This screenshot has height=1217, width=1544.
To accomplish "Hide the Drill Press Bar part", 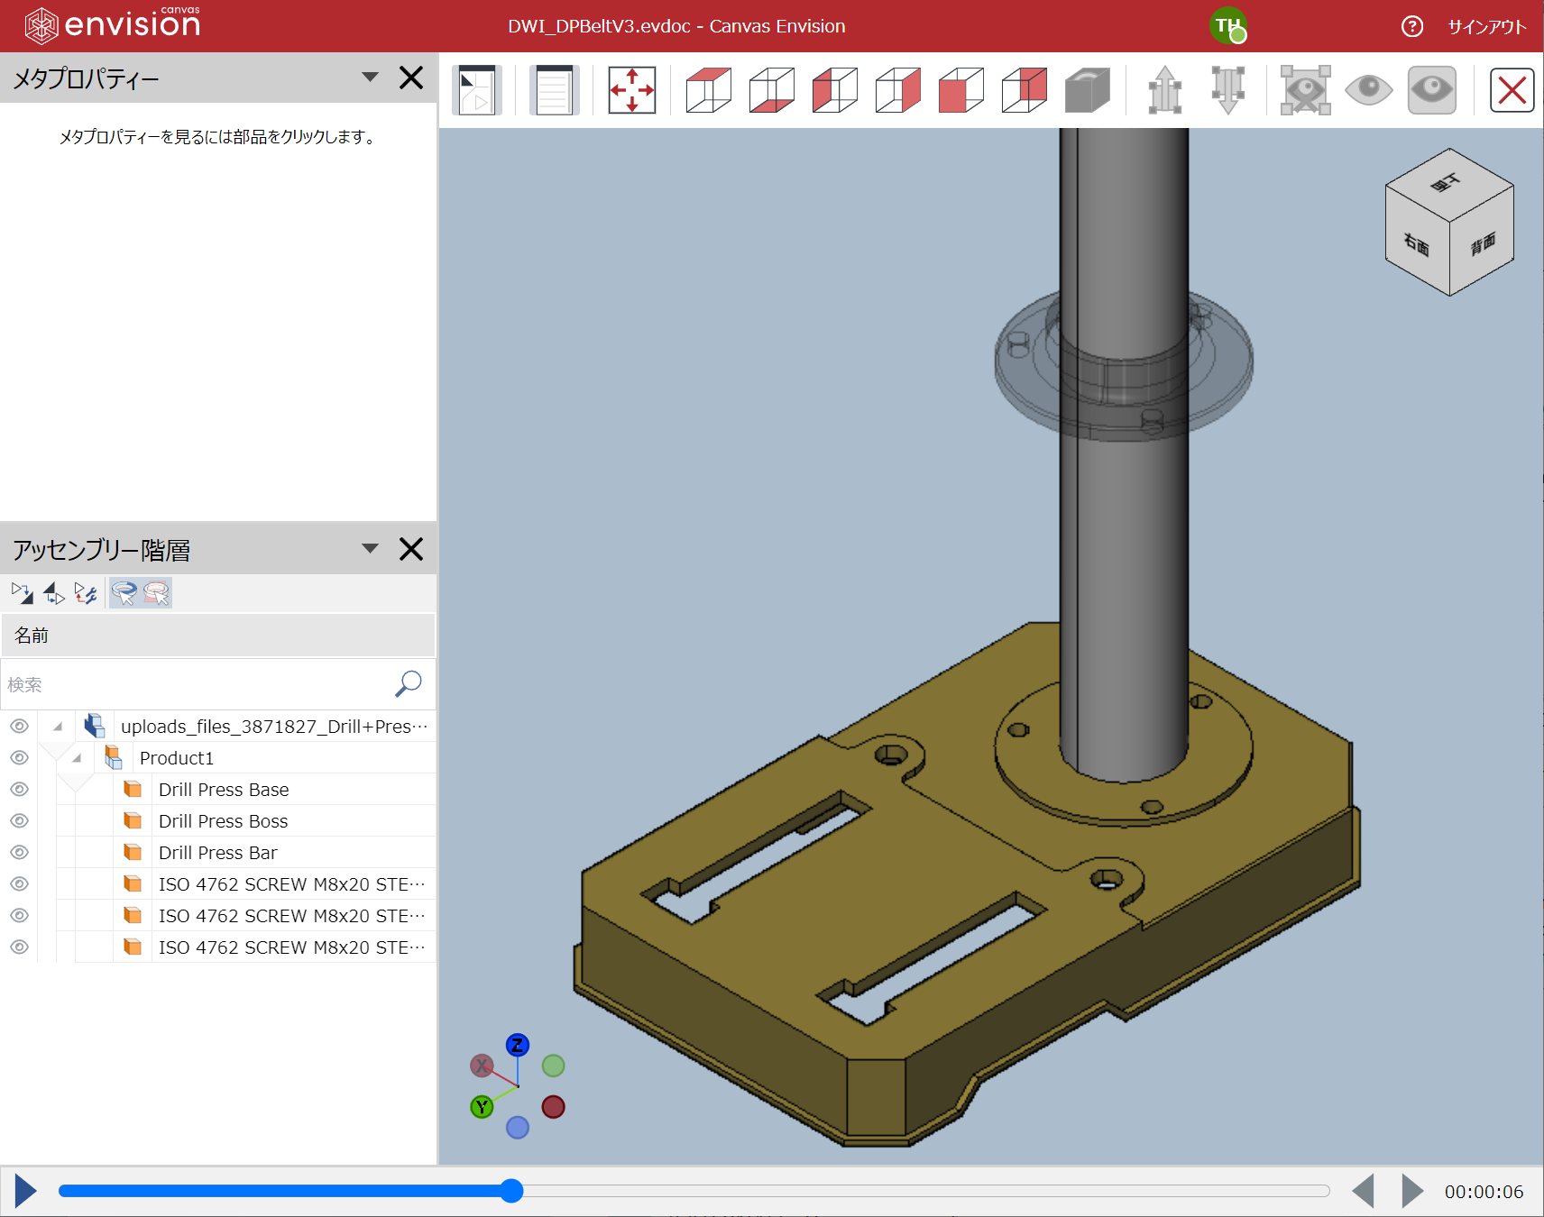I will pyautogui.click(x=20, y=853).
